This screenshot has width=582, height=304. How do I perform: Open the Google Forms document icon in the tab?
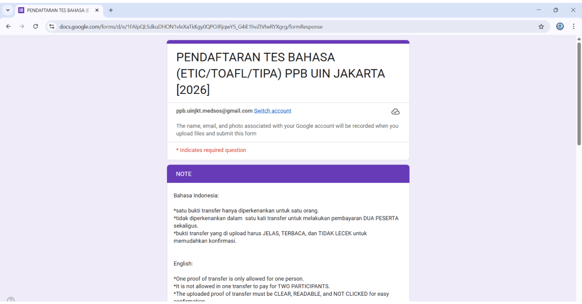pyautogui.click(x=20, y=10)
